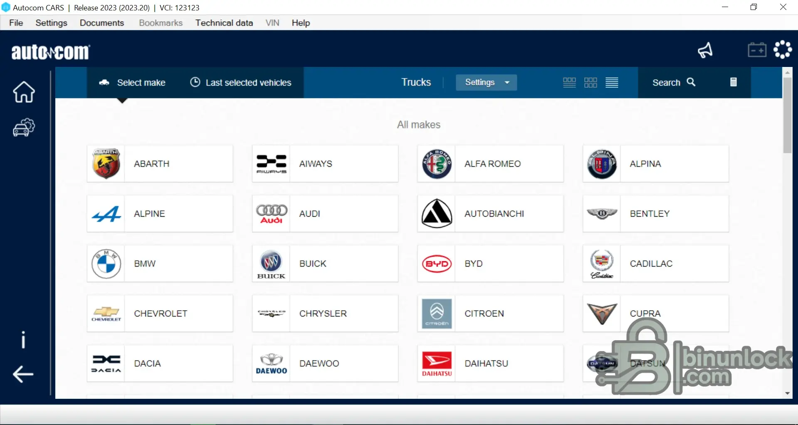Switch to list view layout
798x425 pixels.
point(612,82)
